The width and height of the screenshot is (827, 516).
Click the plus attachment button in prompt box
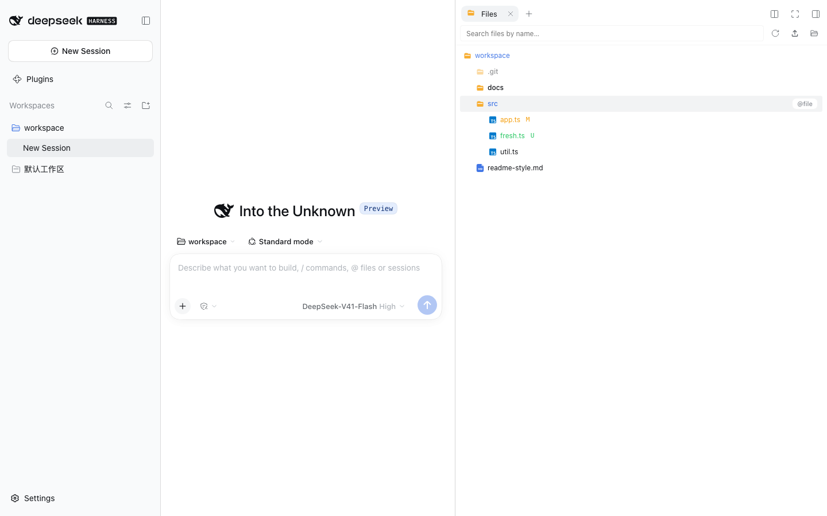(x=183, y=306)
